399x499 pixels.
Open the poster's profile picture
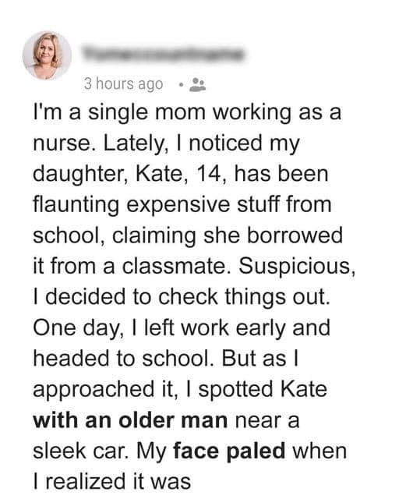click(x=47, y=55)
